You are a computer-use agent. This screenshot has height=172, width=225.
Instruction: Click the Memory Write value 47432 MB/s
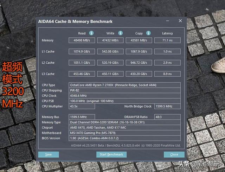[110, 40]
